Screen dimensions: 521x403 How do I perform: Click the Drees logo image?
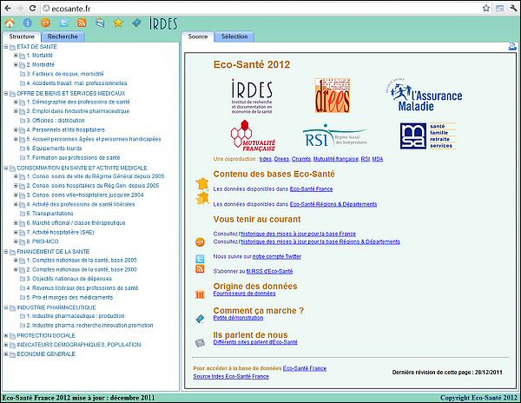click(x=333, y=96)
